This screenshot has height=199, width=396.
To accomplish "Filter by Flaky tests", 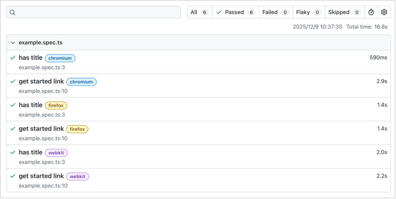I will (x=309, y=12).
